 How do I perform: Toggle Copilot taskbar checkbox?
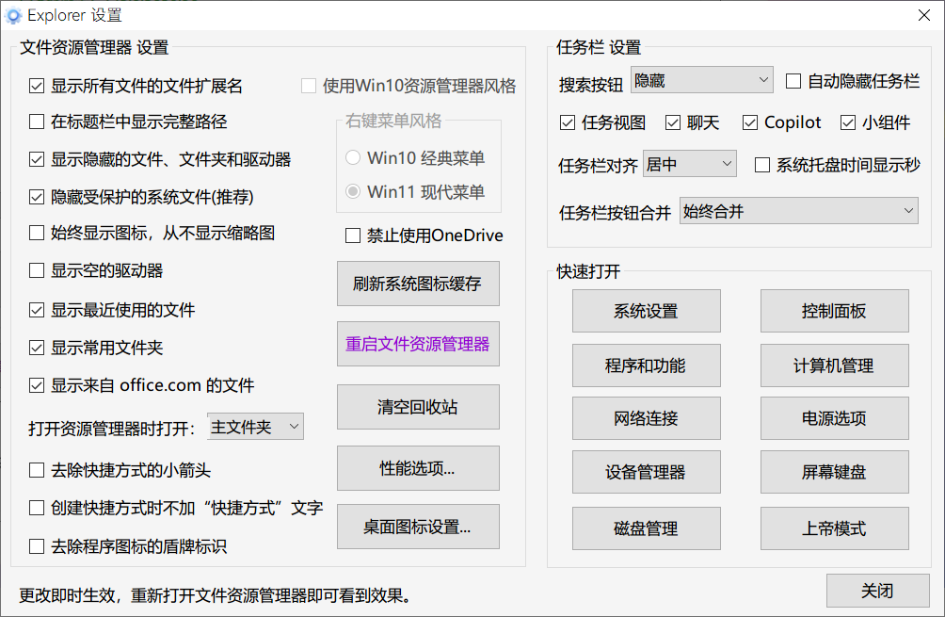[x=749, y=122]
